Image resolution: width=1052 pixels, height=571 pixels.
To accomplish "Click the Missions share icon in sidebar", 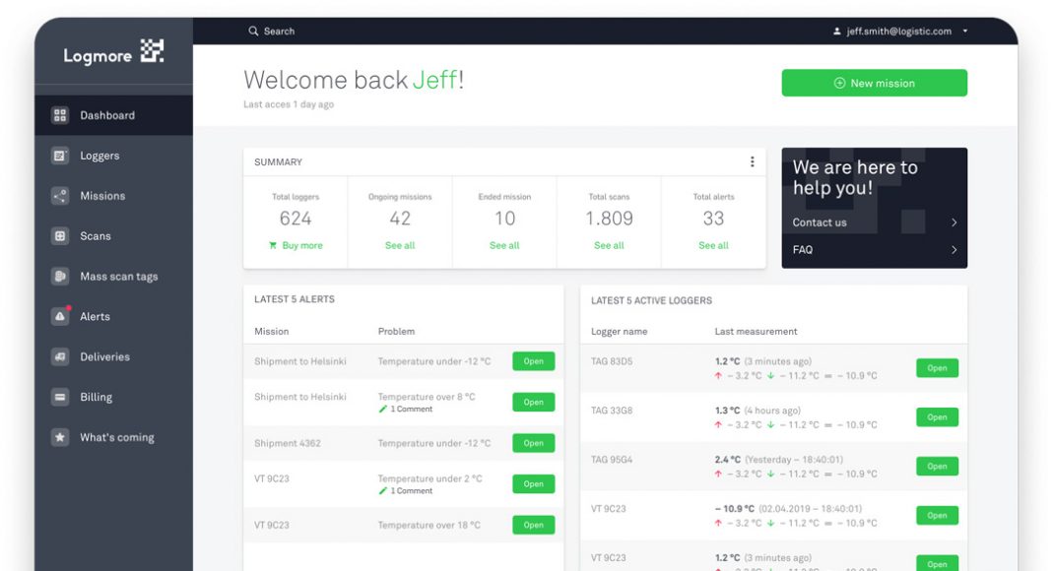I will pyautogui.click(x=60, y=196).
